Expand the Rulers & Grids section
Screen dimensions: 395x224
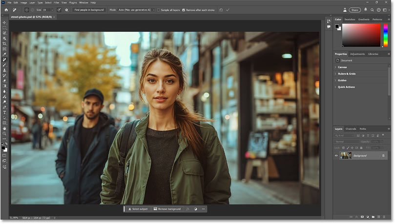click(335, 74)
